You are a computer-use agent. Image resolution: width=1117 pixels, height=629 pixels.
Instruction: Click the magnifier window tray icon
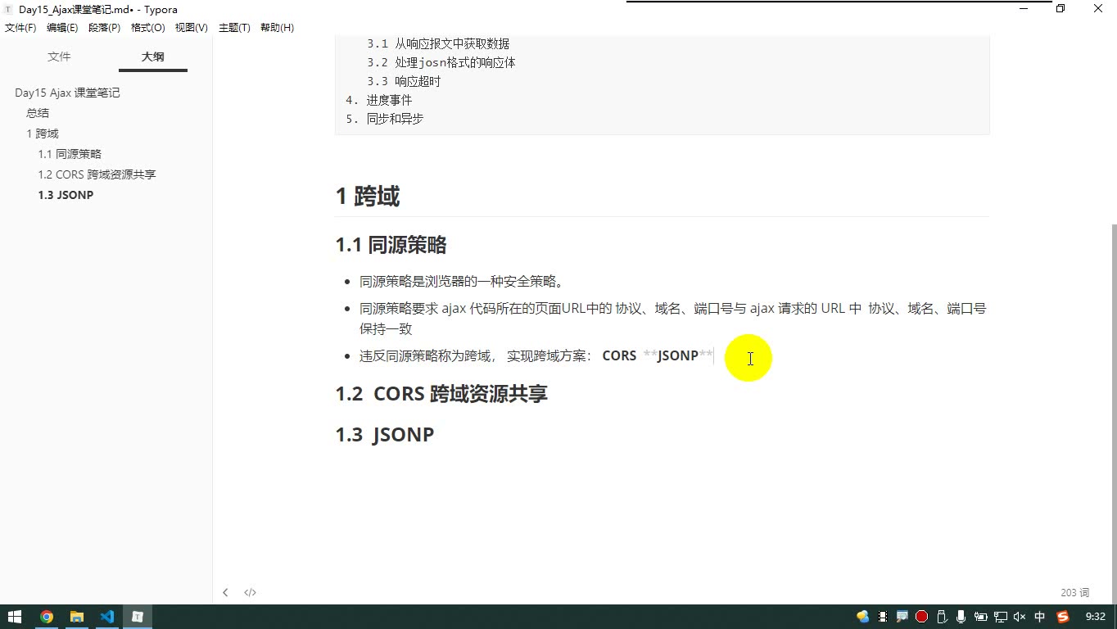tap(902, 617)
